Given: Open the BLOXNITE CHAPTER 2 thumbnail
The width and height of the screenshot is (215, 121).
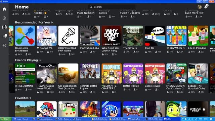Looking at the screenshot, I should pos(112,73).
